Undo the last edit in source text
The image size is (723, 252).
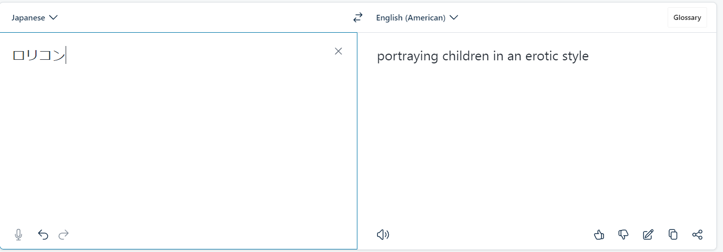(x=43, y=235)
